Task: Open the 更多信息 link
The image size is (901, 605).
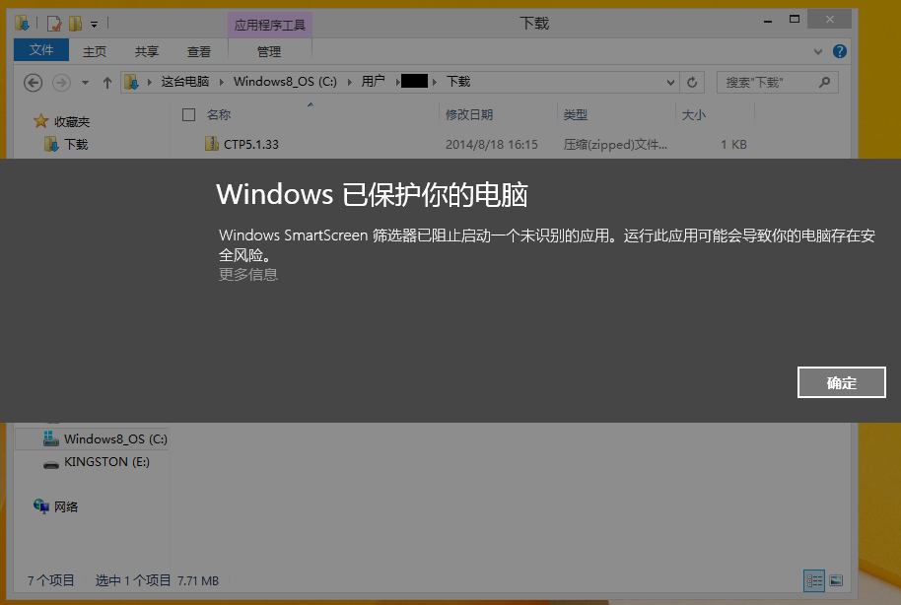Action: click(x=248, y=274)
